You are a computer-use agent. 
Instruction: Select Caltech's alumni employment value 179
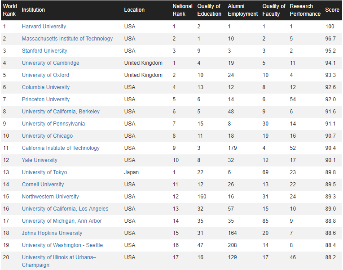232,148
